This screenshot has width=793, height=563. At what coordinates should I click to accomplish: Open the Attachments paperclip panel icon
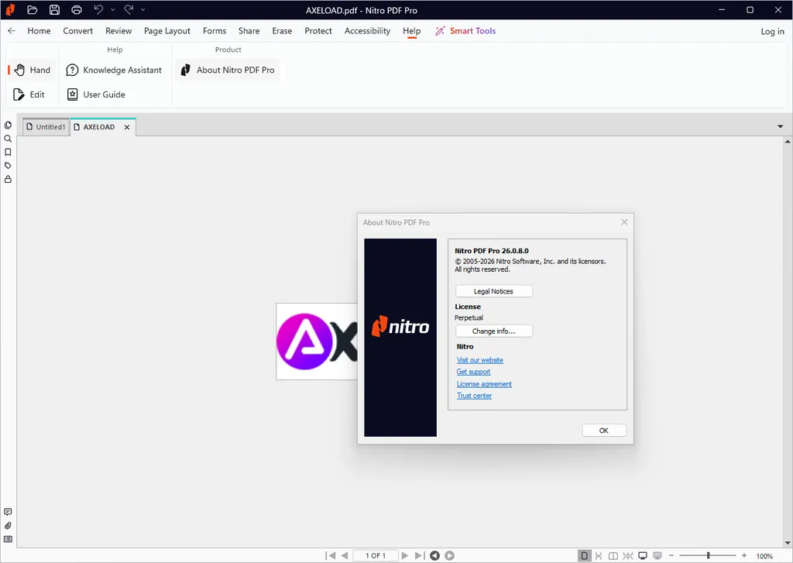pos(8,526)
